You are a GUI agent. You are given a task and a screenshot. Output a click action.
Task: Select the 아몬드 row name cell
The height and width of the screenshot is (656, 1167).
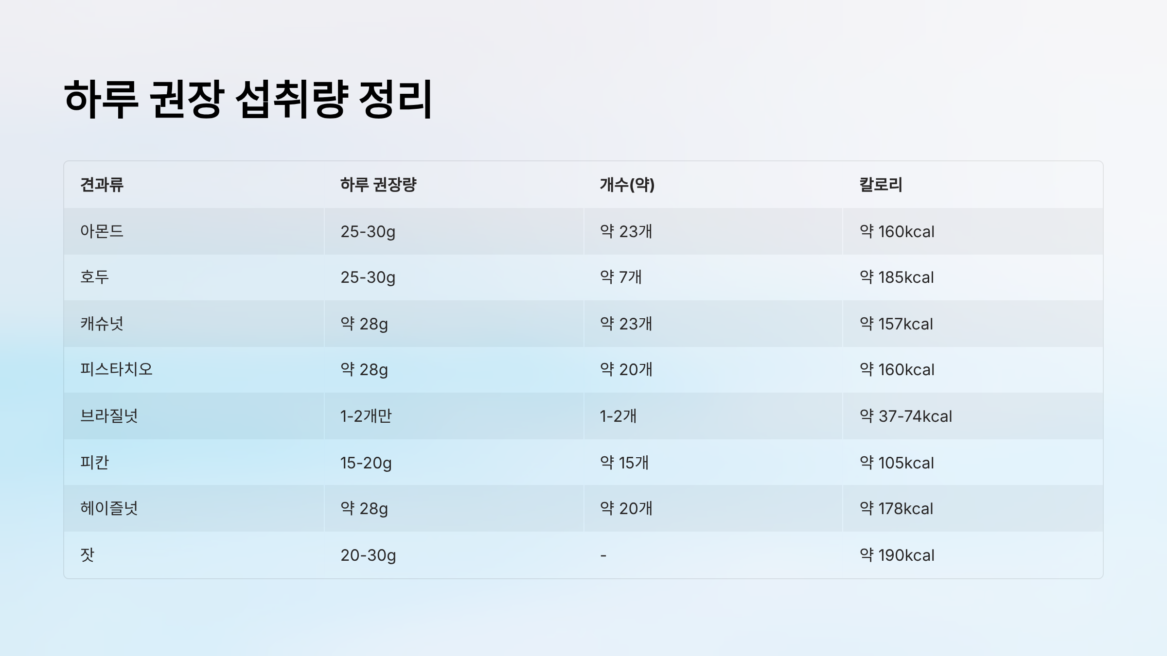pyautogui.click(x=102, y=231)
